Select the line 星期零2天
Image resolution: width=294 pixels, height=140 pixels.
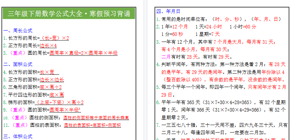click(x=175, y=118)
